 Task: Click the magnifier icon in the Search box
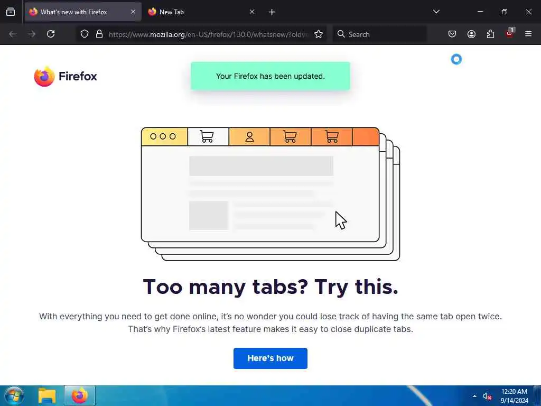coord(341,34)
